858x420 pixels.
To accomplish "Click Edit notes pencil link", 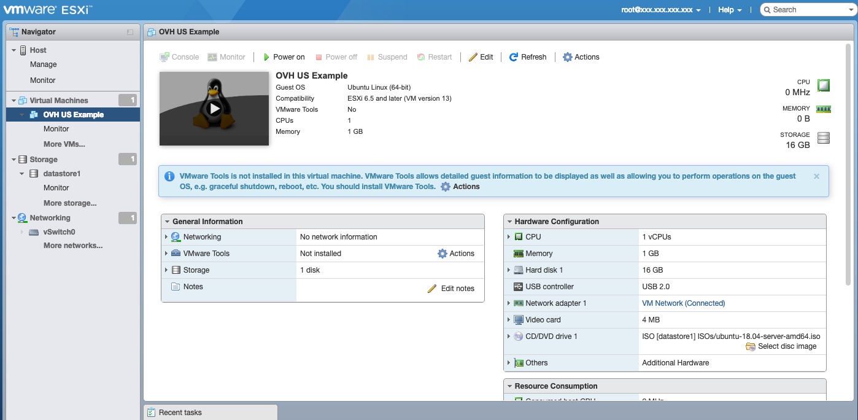I will [451, 289].
